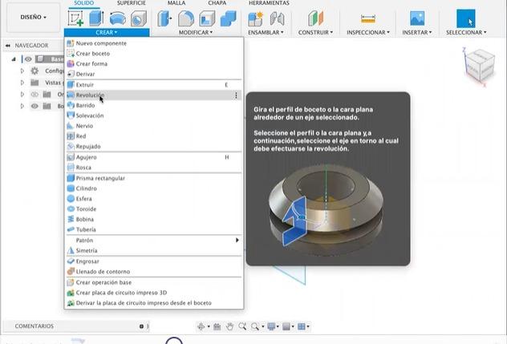This screenshot has height=344, width=507.
Task: Click the Pan hand icon
Action: pyautogui.click(x=229, y=326)
